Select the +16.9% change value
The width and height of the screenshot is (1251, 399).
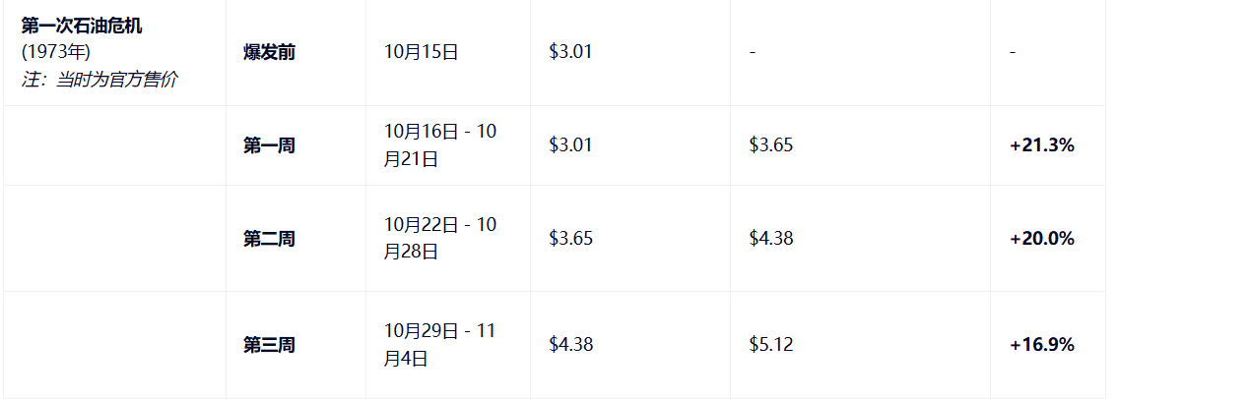[1041, 345]
